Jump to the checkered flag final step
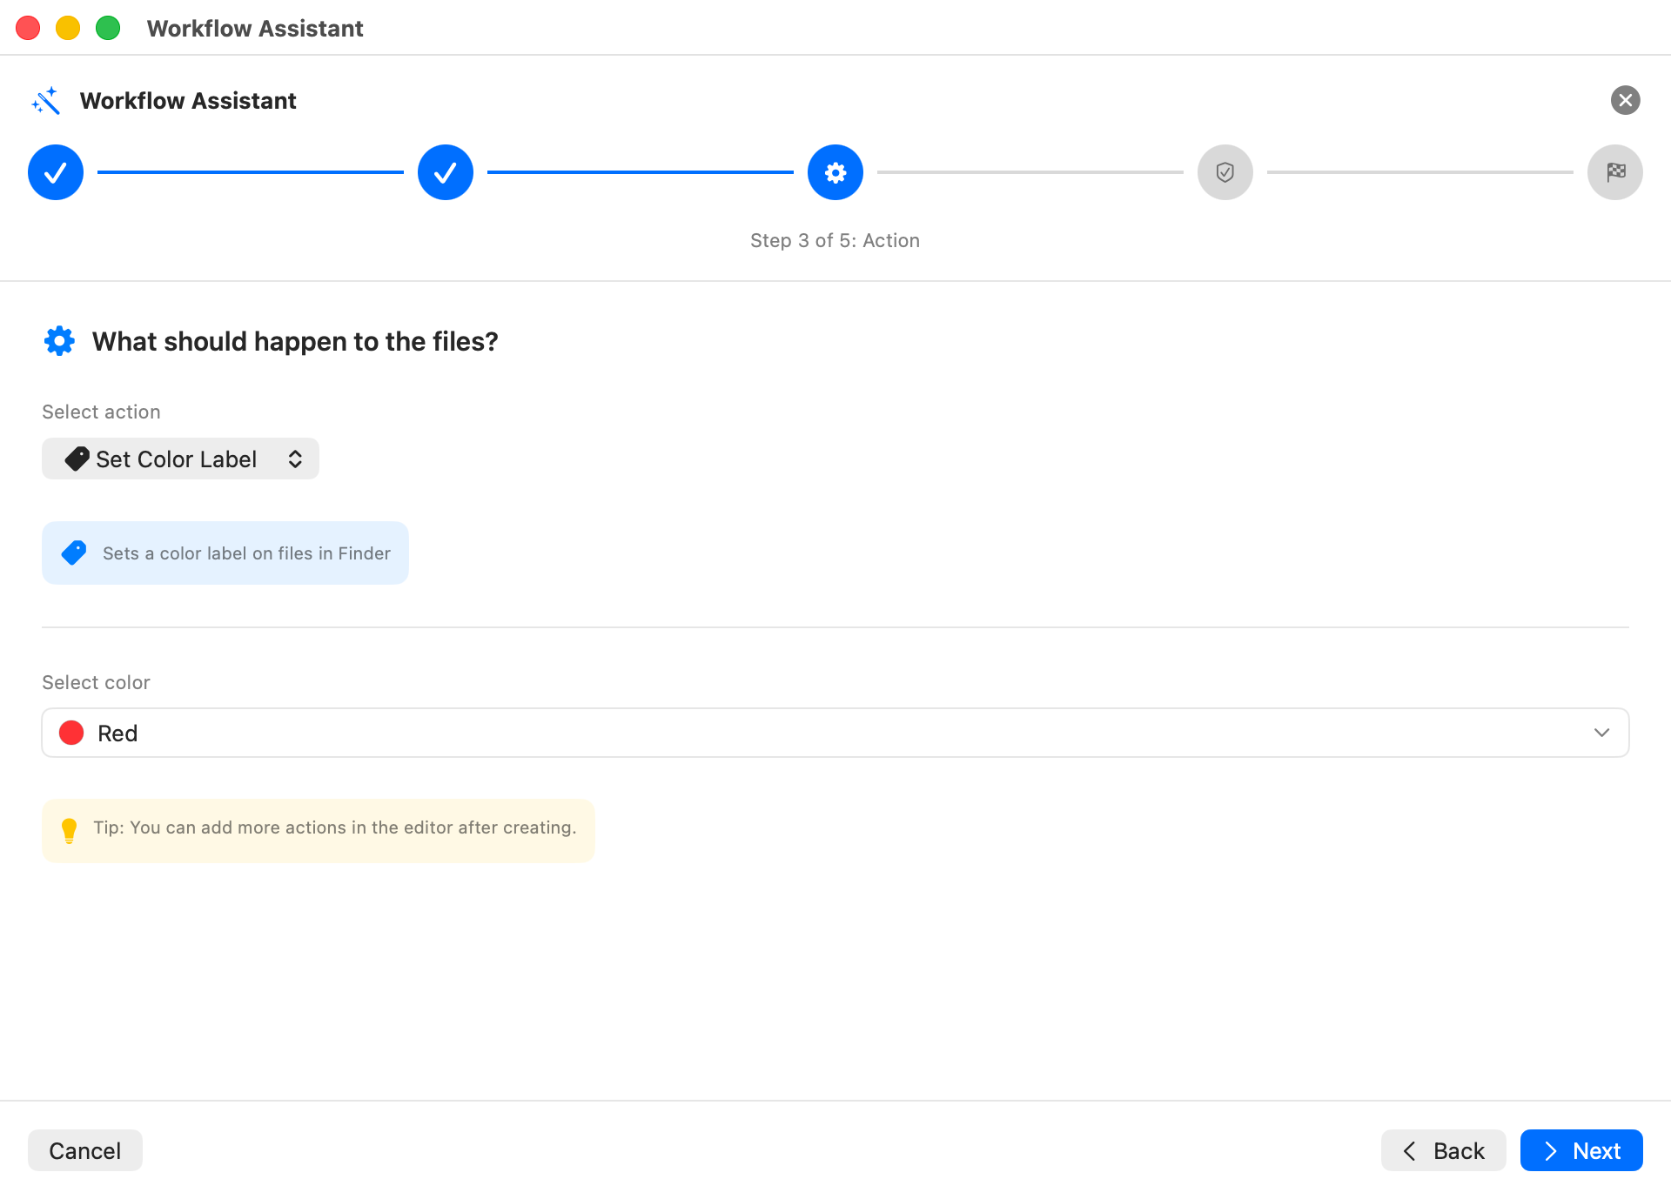Screen dimensions: 1671x1199 click(x=1615, y=172)
